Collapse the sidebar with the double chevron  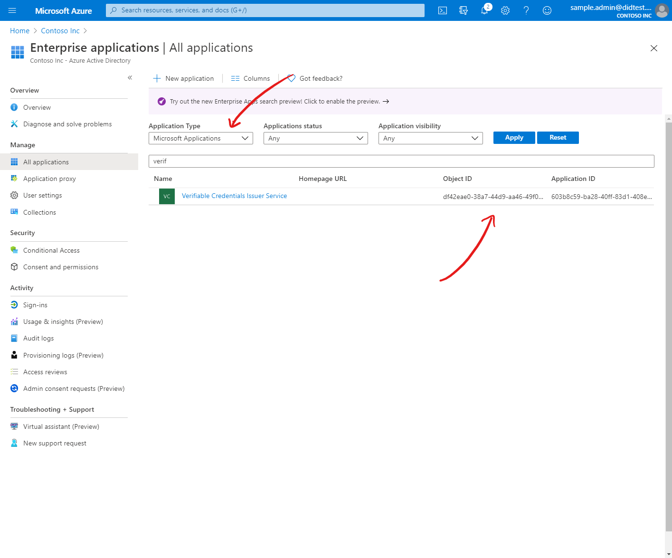(x=130, y=77)
